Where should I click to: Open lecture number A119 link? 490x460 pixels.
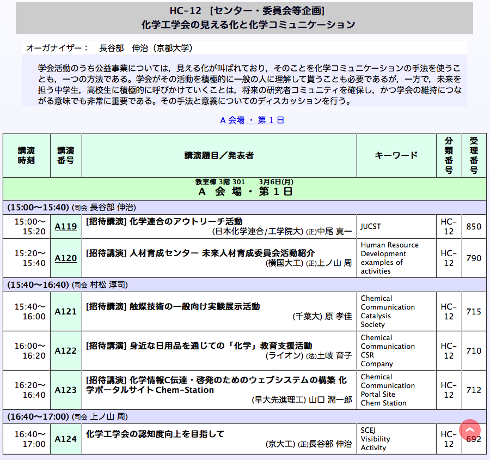[66, 226]
